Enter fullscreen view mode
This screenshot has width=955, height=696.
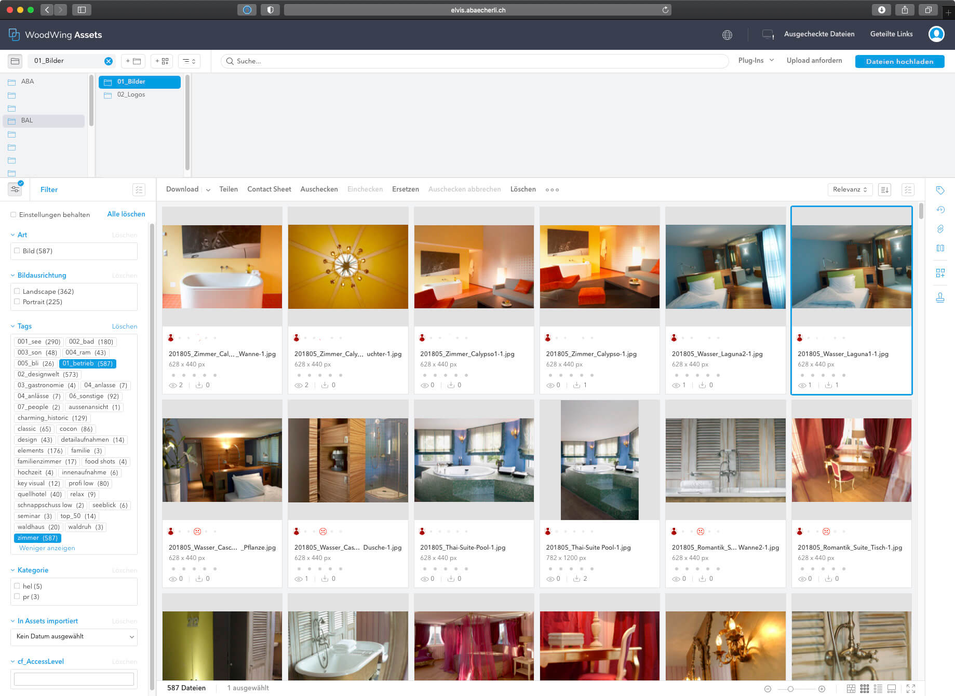click(x=911, y=689)
